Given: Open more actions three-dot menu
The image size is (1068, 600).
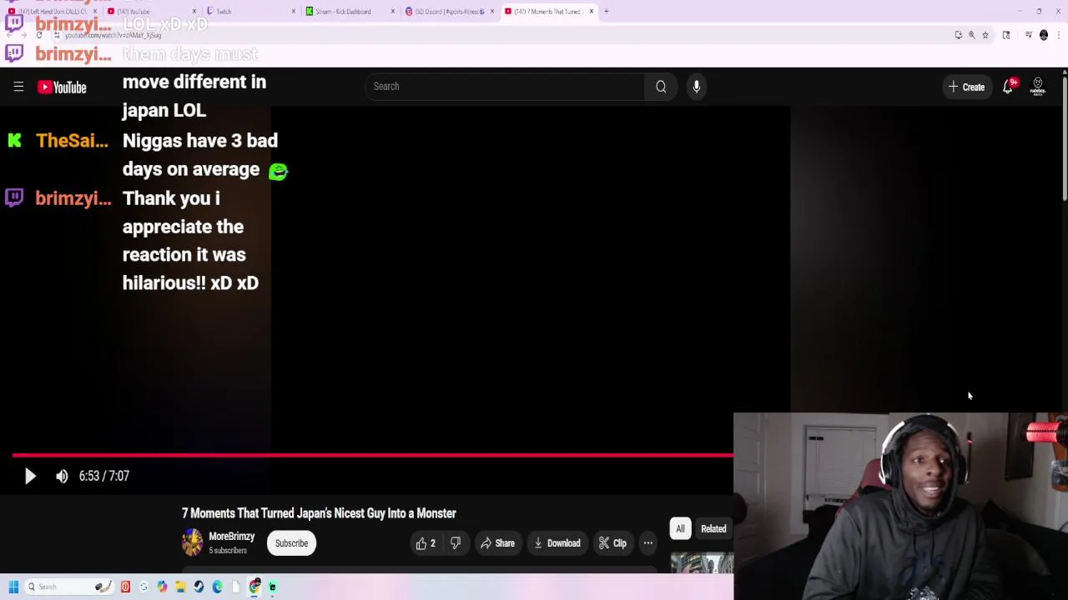Looking at the screenshot, I should click(x=648, y=543).
